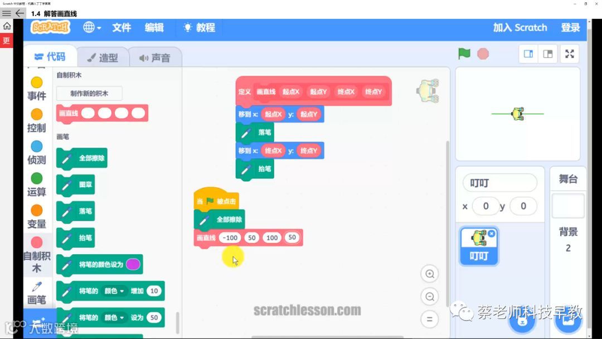Click the 全部擦除 block in script
The height and width of the screenshot is (339, 602).
pyautogui.click(x=219, y=220)
